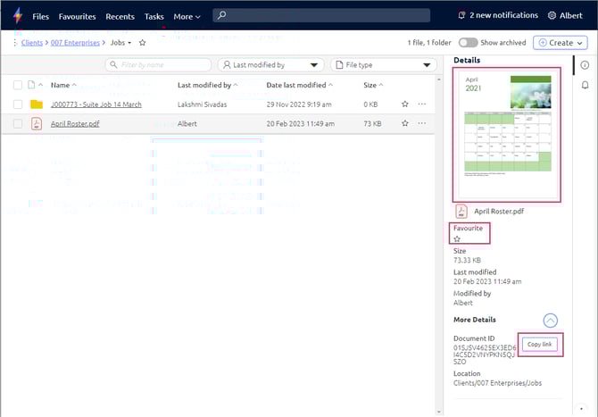The image size is (598, 417).
Task: Open April Roster.pdf file link
Action: (x=75, y=123)
